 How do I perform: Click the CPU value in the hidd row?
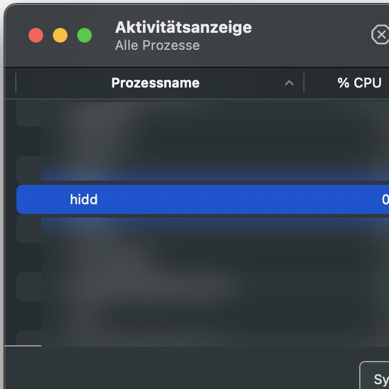385,199
